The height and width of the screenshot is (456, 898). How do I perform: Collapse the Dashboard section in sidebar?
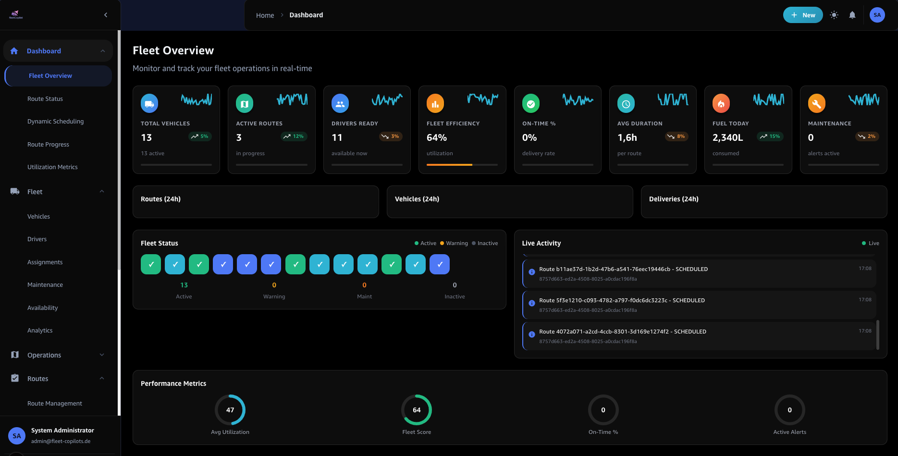(102, 50)
